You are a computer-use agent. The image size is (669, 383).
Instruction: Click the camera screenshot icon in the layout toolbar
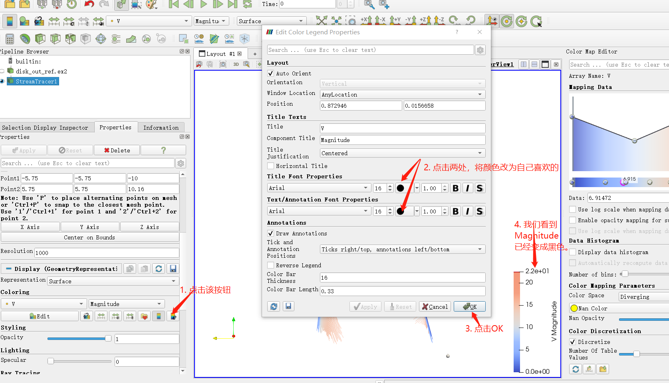pos(223,64)
